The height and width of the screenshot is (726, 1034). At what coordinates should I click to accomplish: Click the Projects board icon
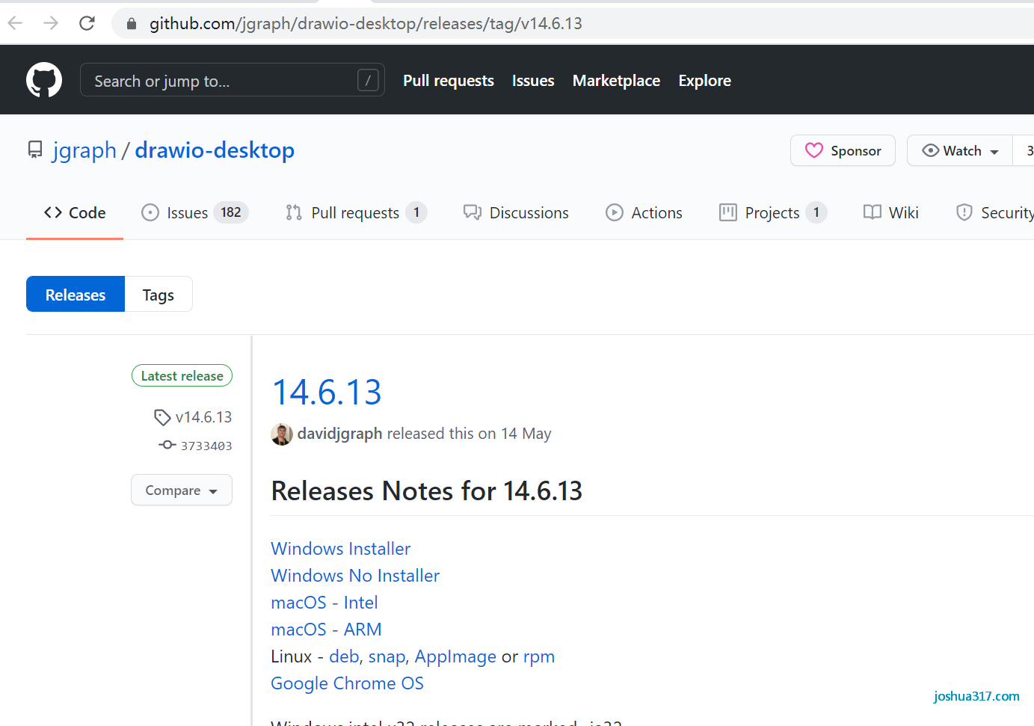pos(728,212)
